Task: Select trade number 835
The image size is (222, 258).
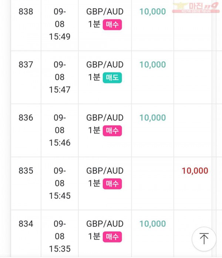Action: point(26,171)
